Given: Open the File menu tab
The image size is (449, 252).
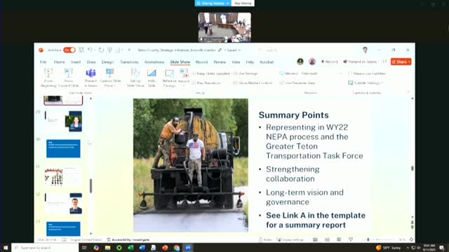Looking at the screenshot, I should click(43, 62).
